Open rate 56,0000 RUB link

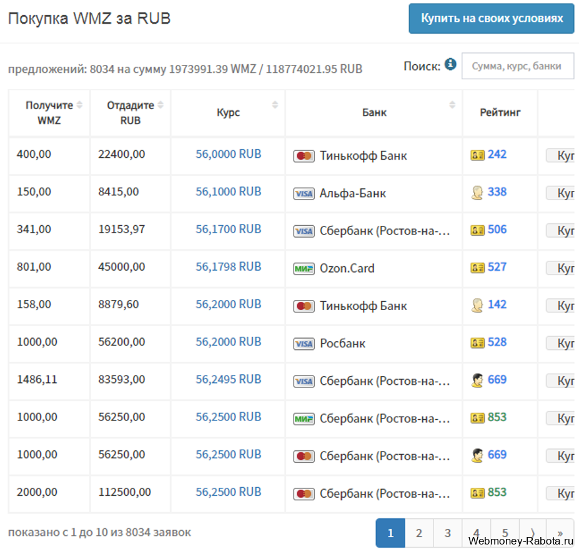228,154
